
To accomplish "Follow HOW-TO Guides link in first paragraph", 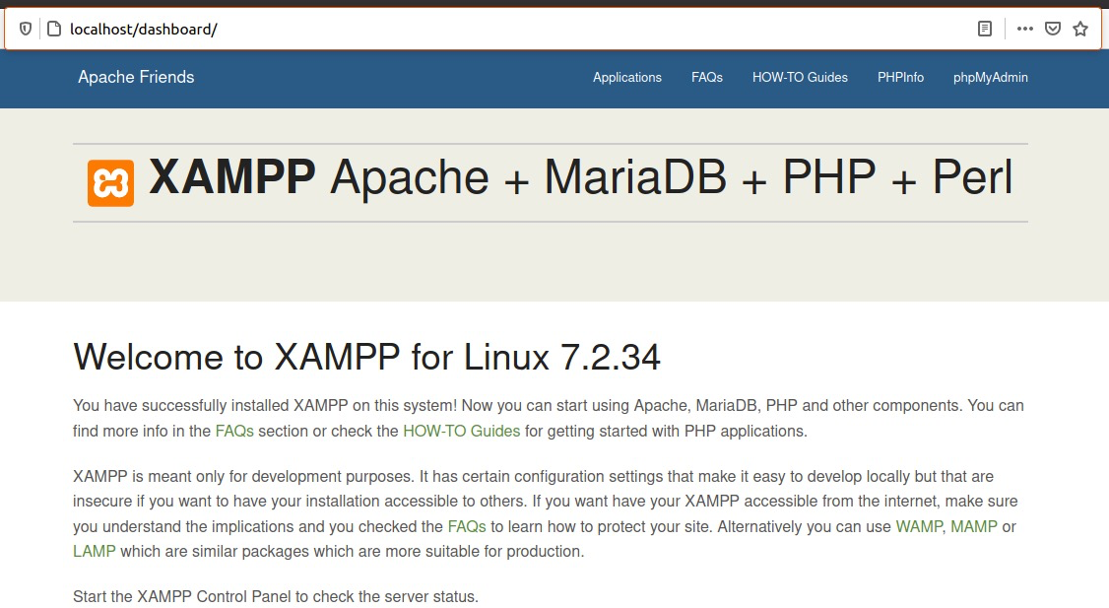I will pos(461,431).
